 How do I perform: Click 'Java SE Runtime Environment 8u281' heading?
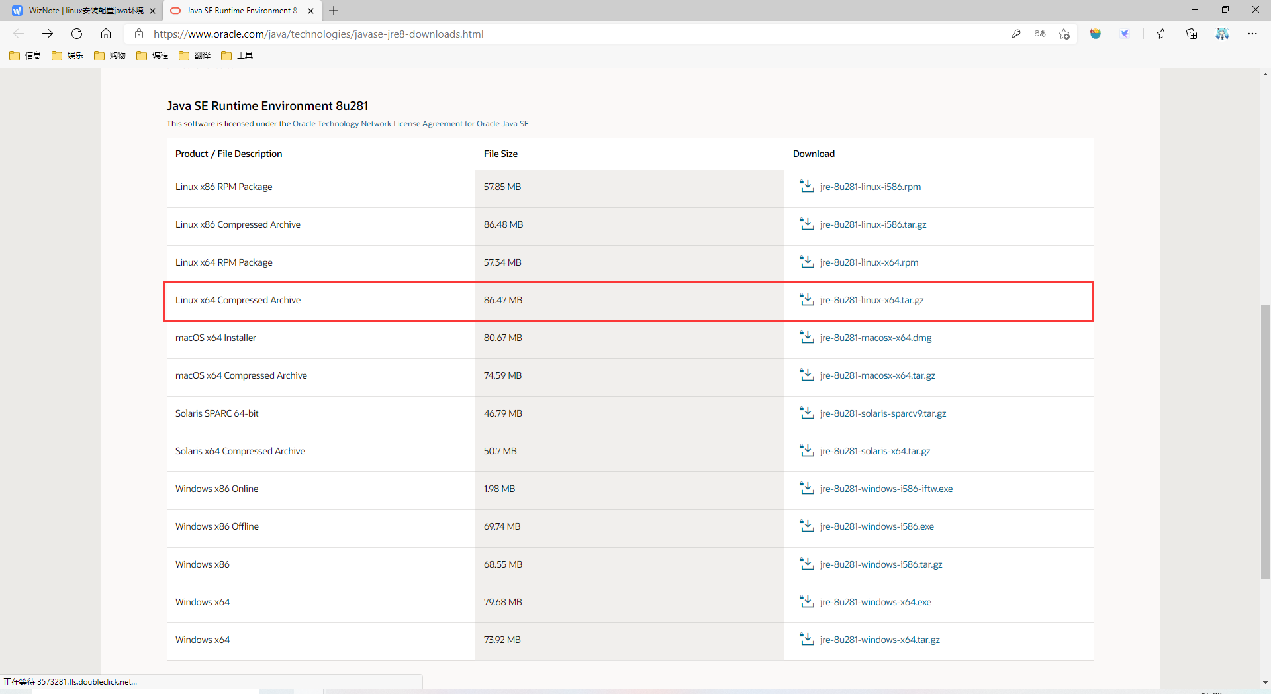click(x=267, y=106)
